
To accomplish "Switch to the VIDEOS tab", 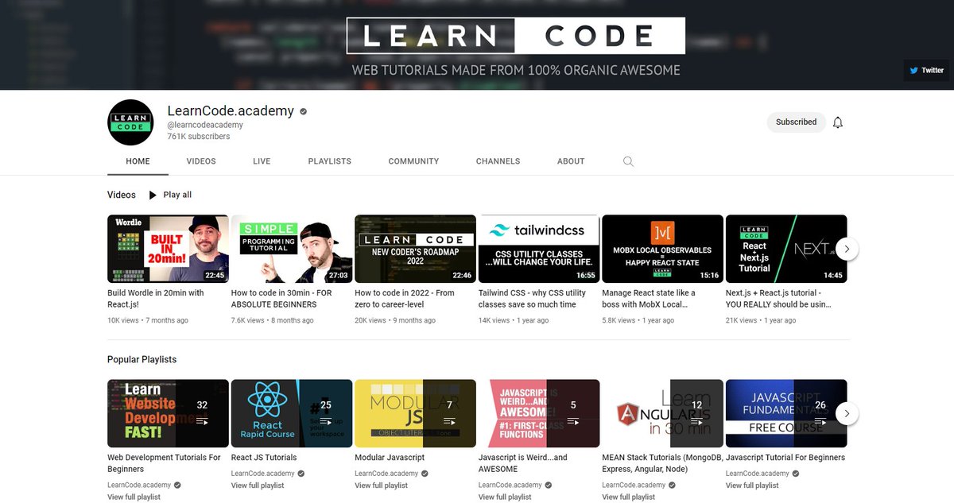I will pyautogui.click(x=200, y=161).
